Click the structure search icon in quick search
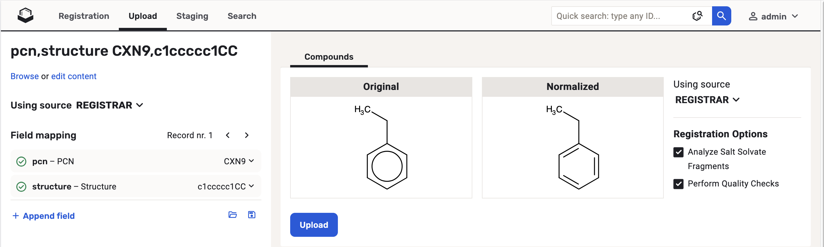The height and width of the screenshot is (247, 824). pos(697,16)
